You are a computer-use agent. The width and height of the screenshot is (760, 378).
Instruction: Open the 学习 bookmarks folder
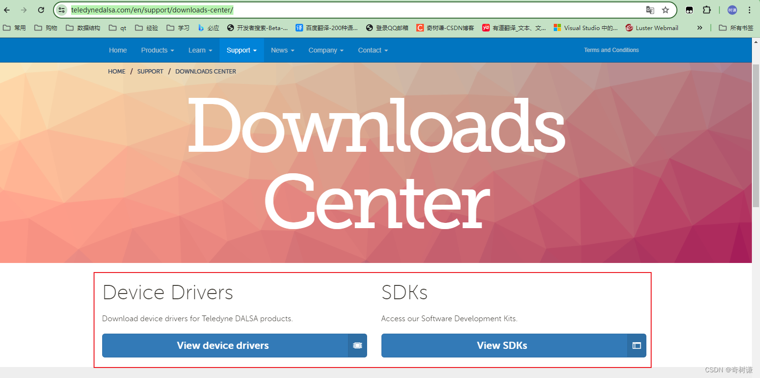178,28
